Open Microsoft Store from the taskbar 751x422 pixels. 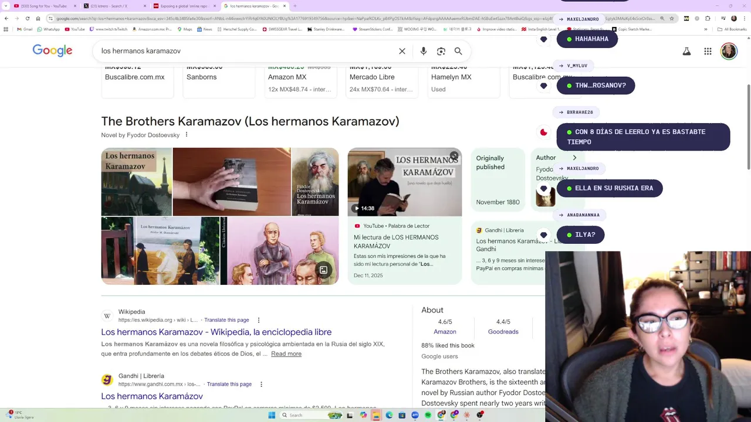402,415
